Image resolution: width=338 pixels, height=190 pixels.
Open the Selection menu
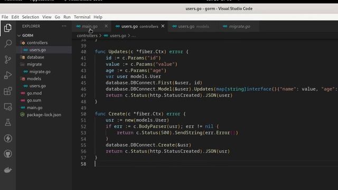(x=31, y=17)
